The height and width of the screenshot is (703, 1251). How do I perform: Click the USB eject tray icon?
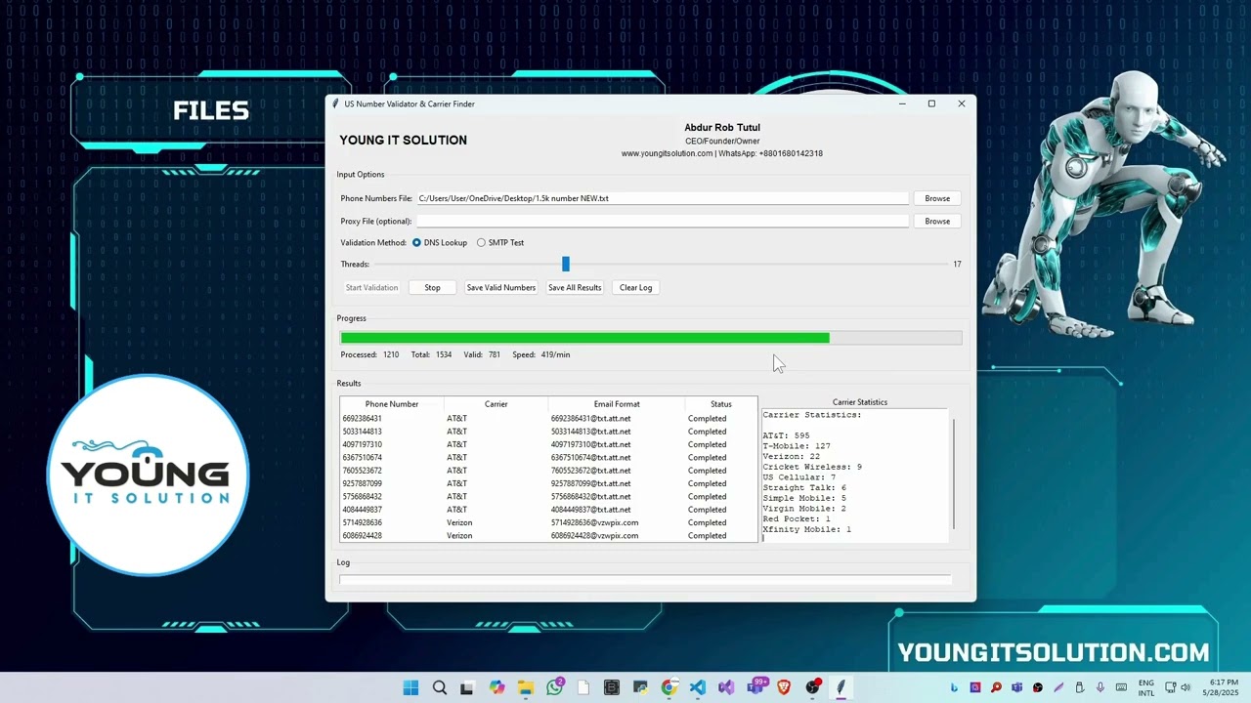point(1079,687)
